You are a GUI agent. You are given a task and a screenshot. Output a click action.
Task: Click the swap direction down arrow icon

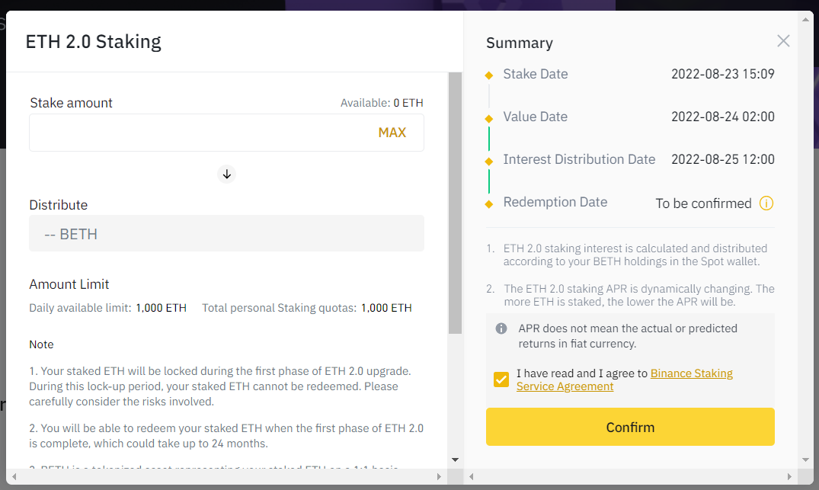pyautogui.click(x=226, y=174)
